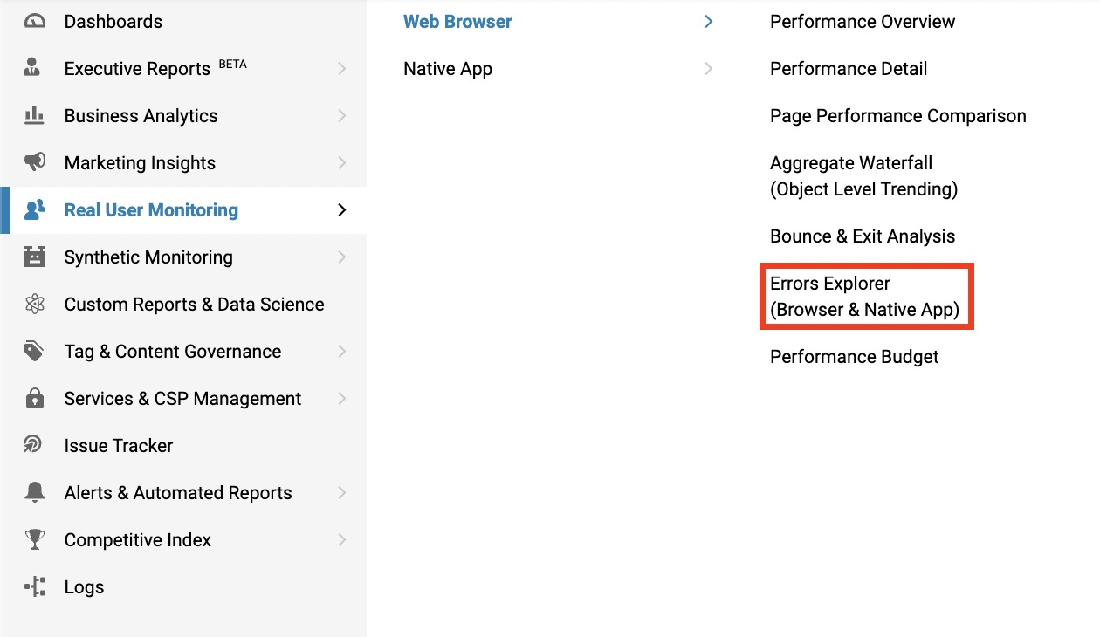Image resolution: width=1100 pixels, height=637 pixels.
Task: Go to Issue Tracker
Action: coord(183,446)
